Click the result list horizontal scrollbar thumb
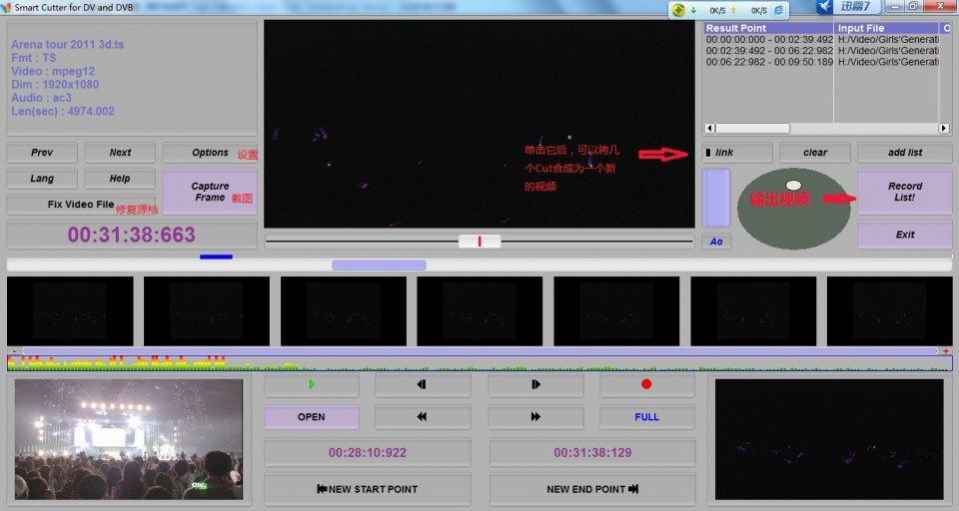Screen dimensions: 959x511 [753, 129]
